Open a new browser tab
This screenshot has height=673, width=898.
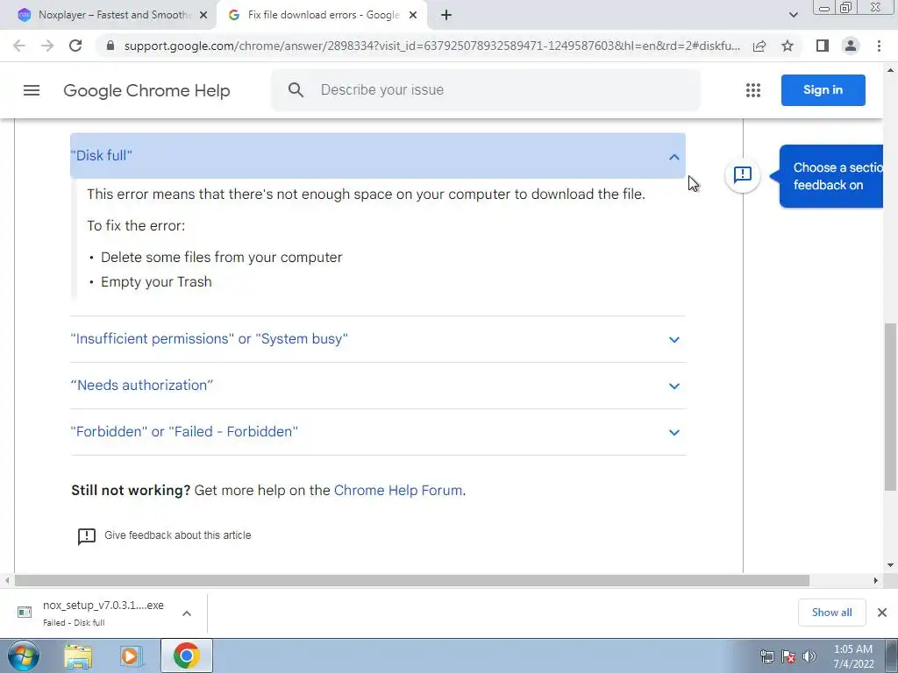click(x=446, y=15)
